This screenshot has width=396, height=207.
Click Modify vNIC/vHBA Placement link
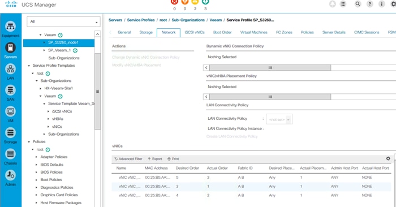click(x=136, y=65)
